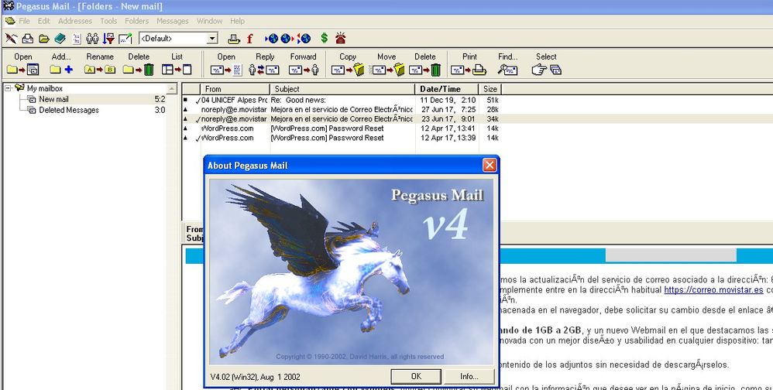
Task: Click the open yellow folder icon in top toolbar
Action: pos(44,39)
